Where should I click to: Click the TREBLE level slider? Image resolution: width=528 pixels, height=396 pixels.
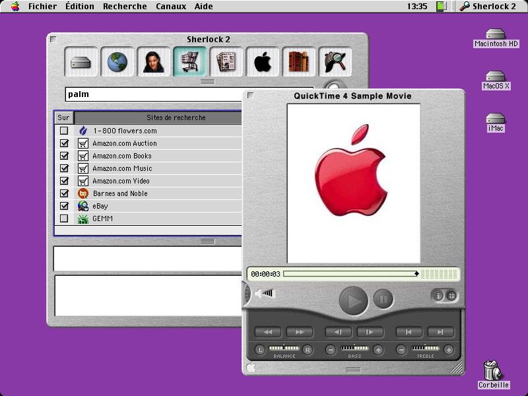click(425, 348)
